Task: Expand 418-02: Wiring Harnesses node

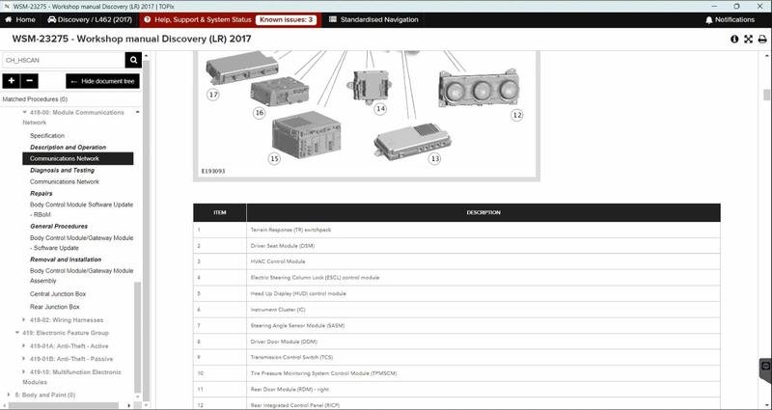Action: (23, 320)
